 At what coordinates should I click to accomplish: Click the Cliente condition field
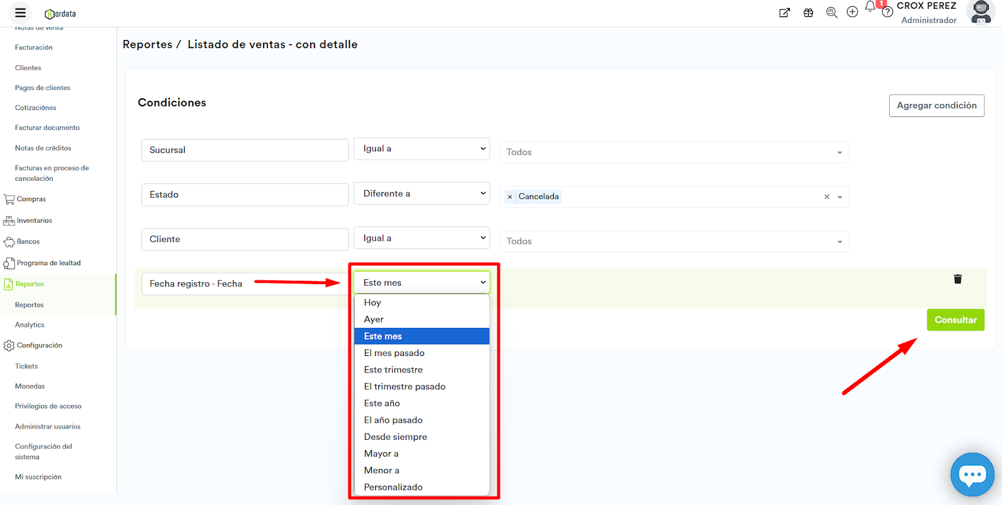245,239
